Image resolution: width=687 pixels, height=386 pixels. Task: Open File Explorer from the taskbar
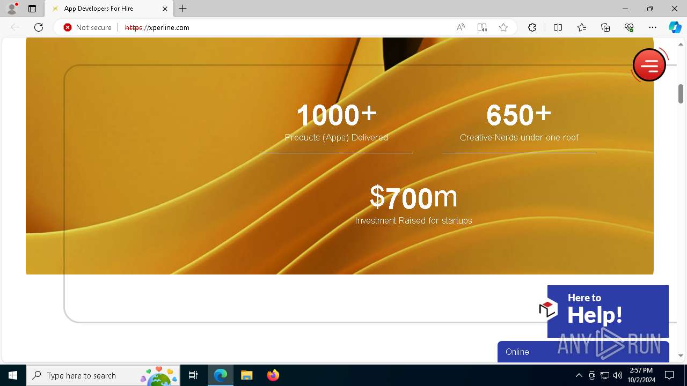pyautogui.click(x=246, y=375)
